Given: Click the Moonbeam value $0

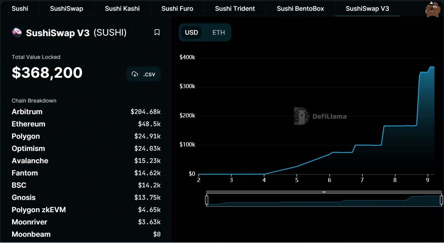Looking at the screenshot, I should point(157,234).
